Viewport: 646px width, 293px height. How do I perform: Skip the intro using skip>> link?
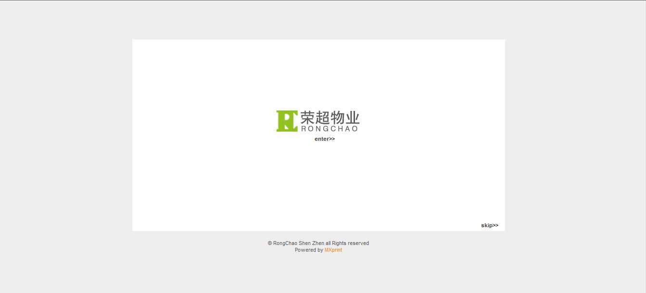[x=490, y=225]
